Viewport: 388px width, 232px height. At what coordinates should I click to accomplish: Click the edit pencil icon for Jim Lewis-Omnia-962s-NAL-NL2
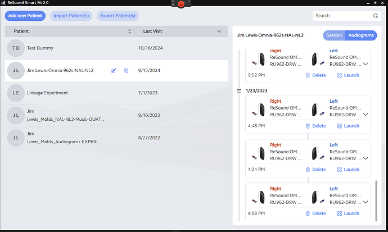pos(114,71)
